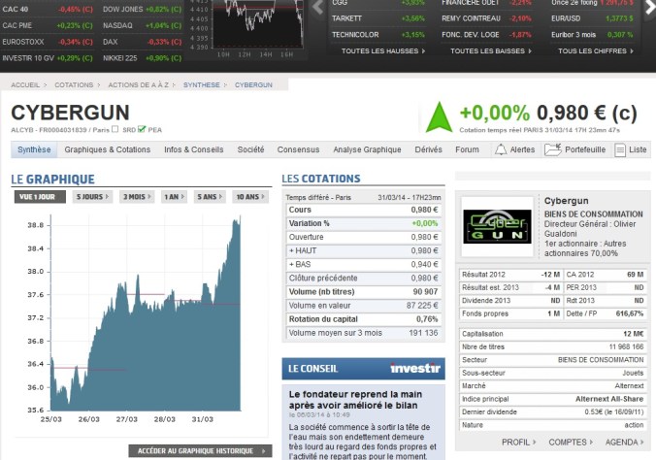This screenshot has width=656, height=460.
Task: Click the green up arrow indicator
Action: (x=439, y=116)
